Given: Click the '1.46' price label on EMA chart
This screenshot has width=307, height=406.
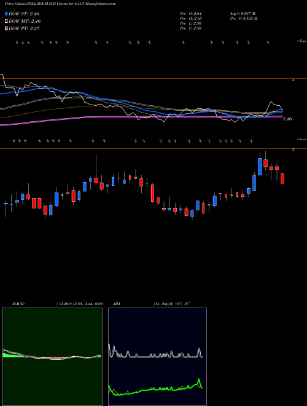Looking at the screenshot, I should pos(287,119).
